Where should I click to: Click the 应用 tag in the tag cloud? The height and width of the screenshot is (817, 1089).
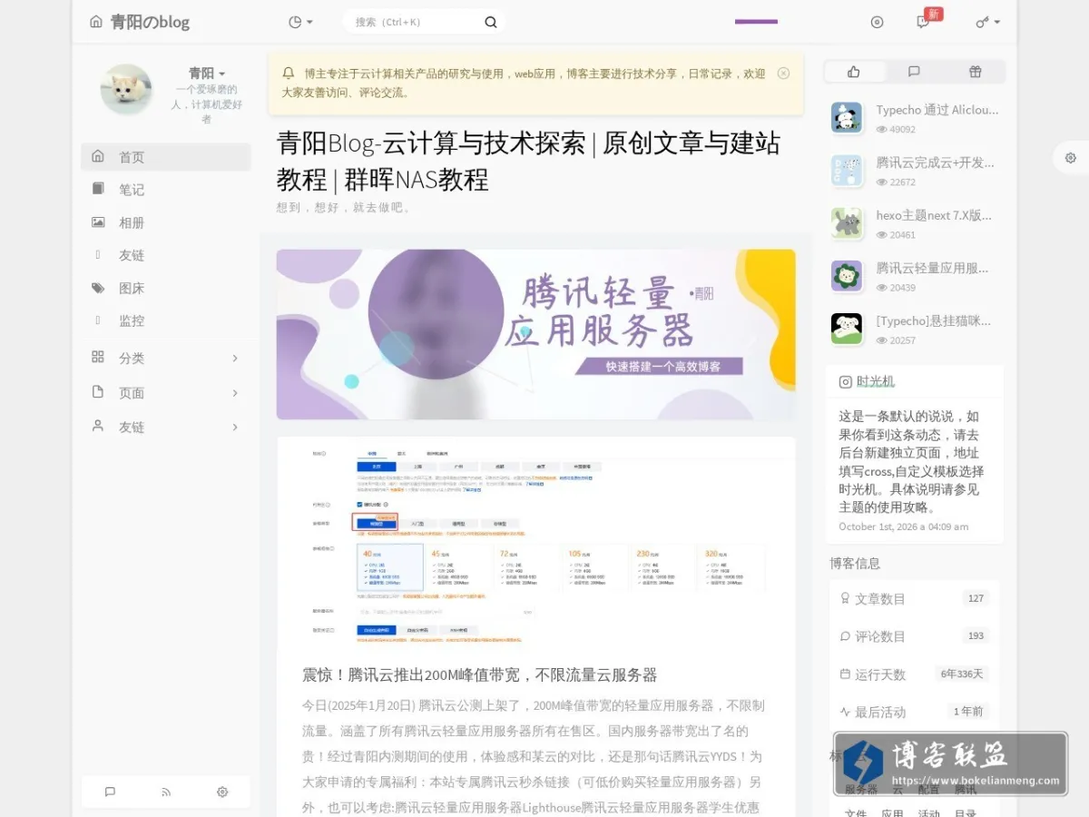click(893, 813)
